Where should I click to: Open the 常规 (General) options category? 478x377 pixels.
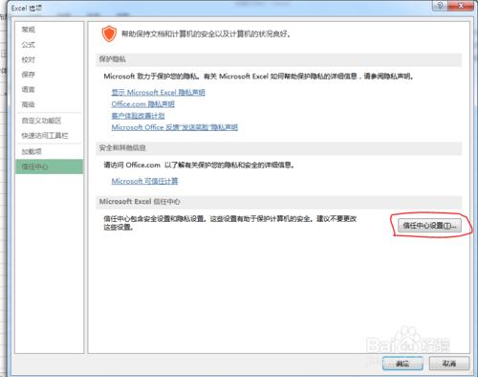(x=28, y=30)
